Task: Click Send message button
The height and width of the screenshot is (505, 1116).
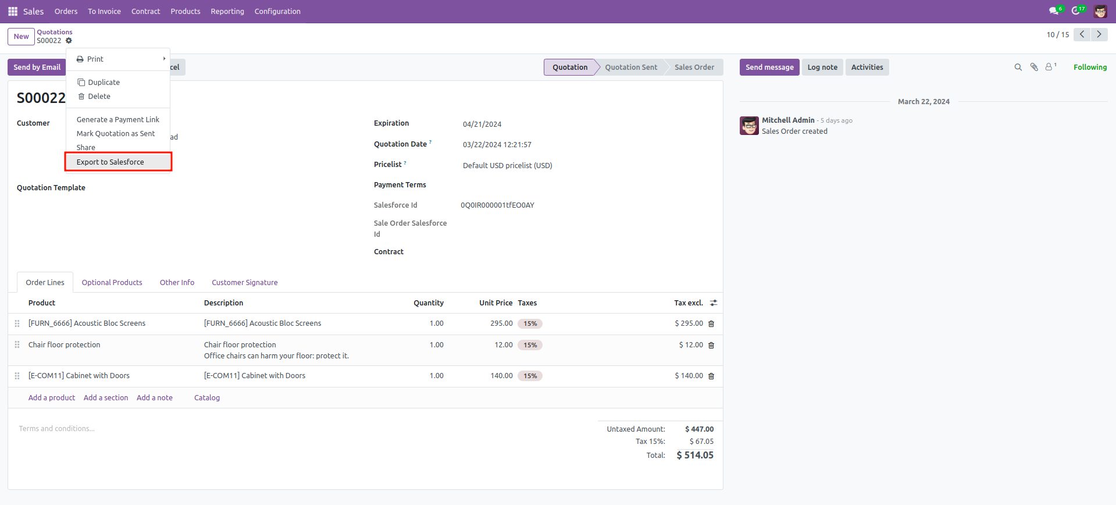Action: pyautogui.click(x=769, y=67)
